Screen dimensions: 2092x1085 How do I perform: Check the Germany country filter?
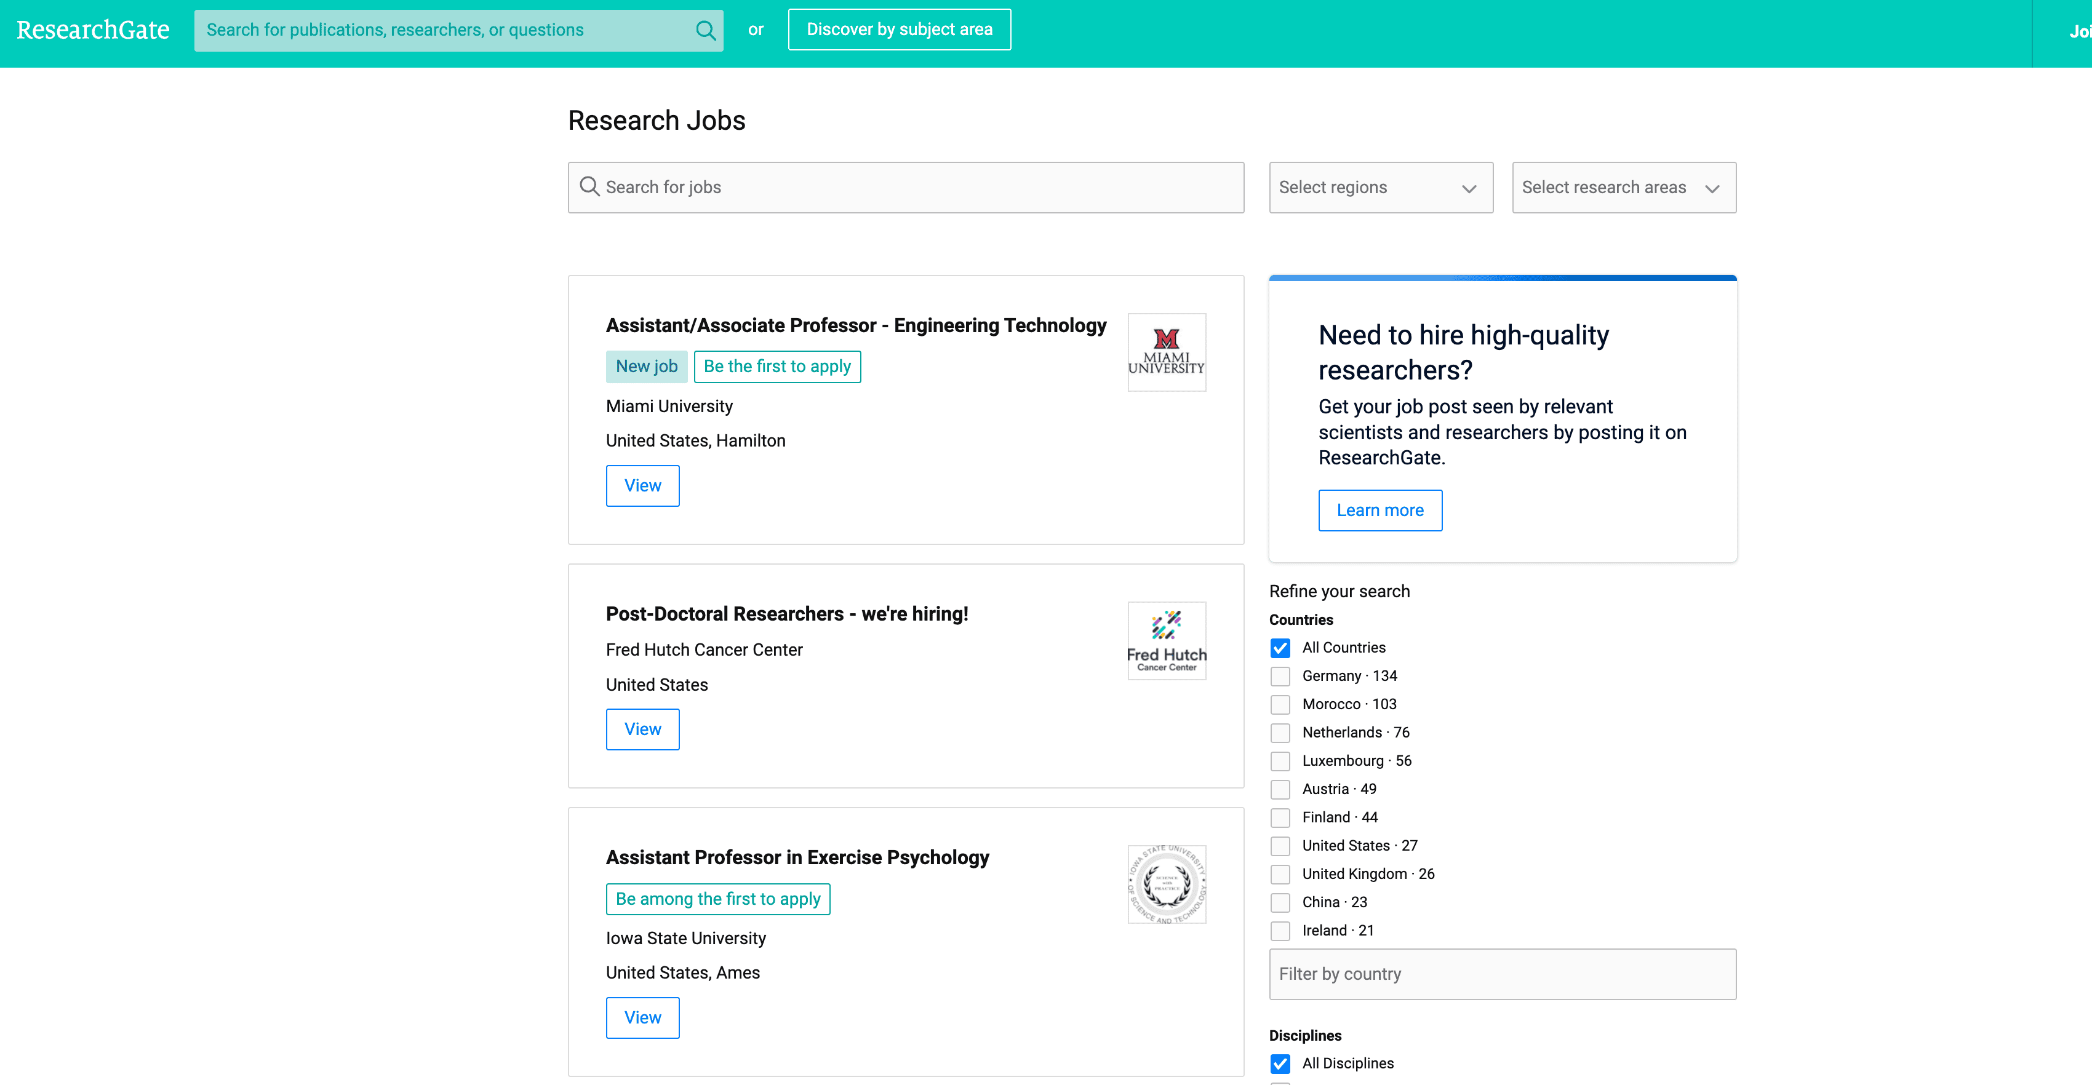click(x=1280, y=677)
